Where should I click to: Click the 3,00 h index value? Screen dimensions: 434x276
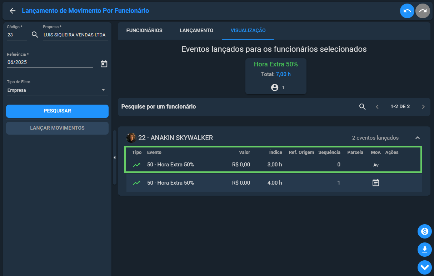point(275,165)
